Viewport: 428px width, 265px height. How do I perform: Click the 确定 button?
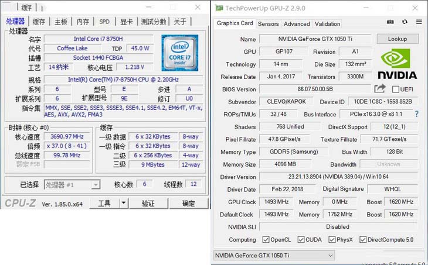(188, 203)
